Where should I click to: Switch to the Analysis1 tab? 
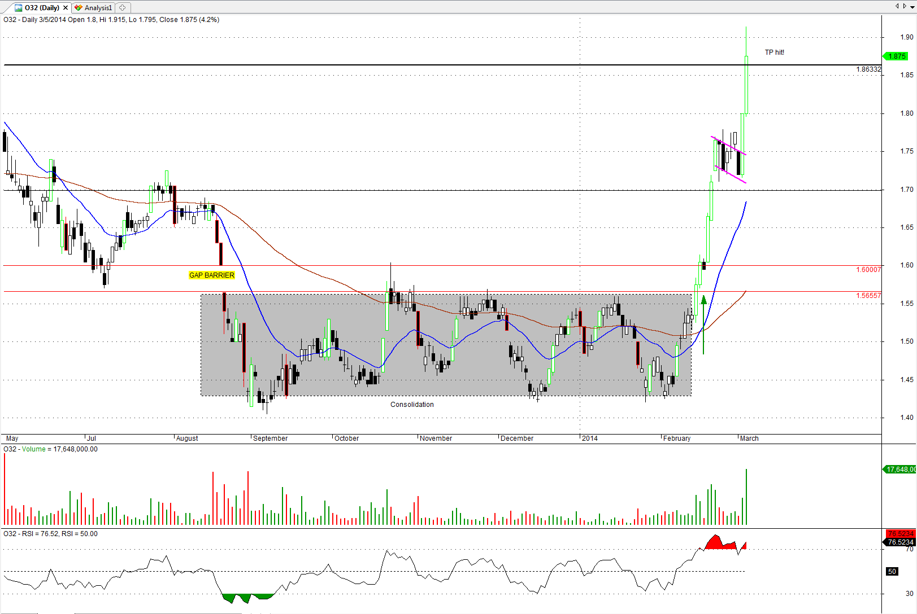(98, 8)
